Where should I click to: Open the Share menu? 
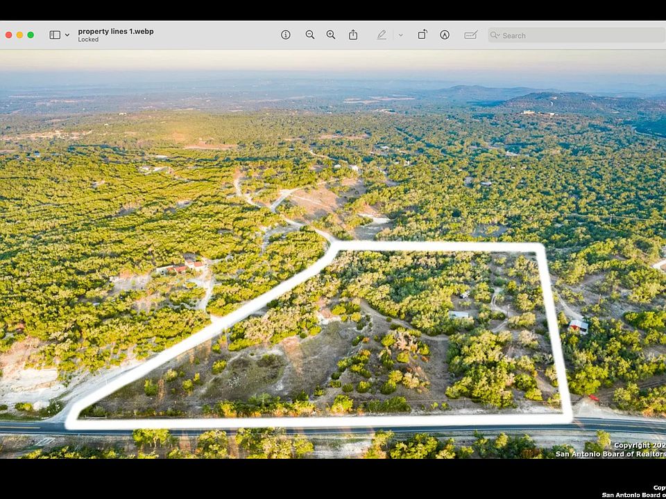[353, 35]
